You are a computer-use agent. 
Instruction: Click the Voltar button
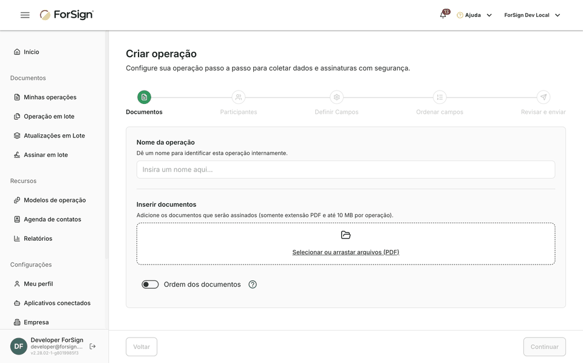tap(141, 347)
